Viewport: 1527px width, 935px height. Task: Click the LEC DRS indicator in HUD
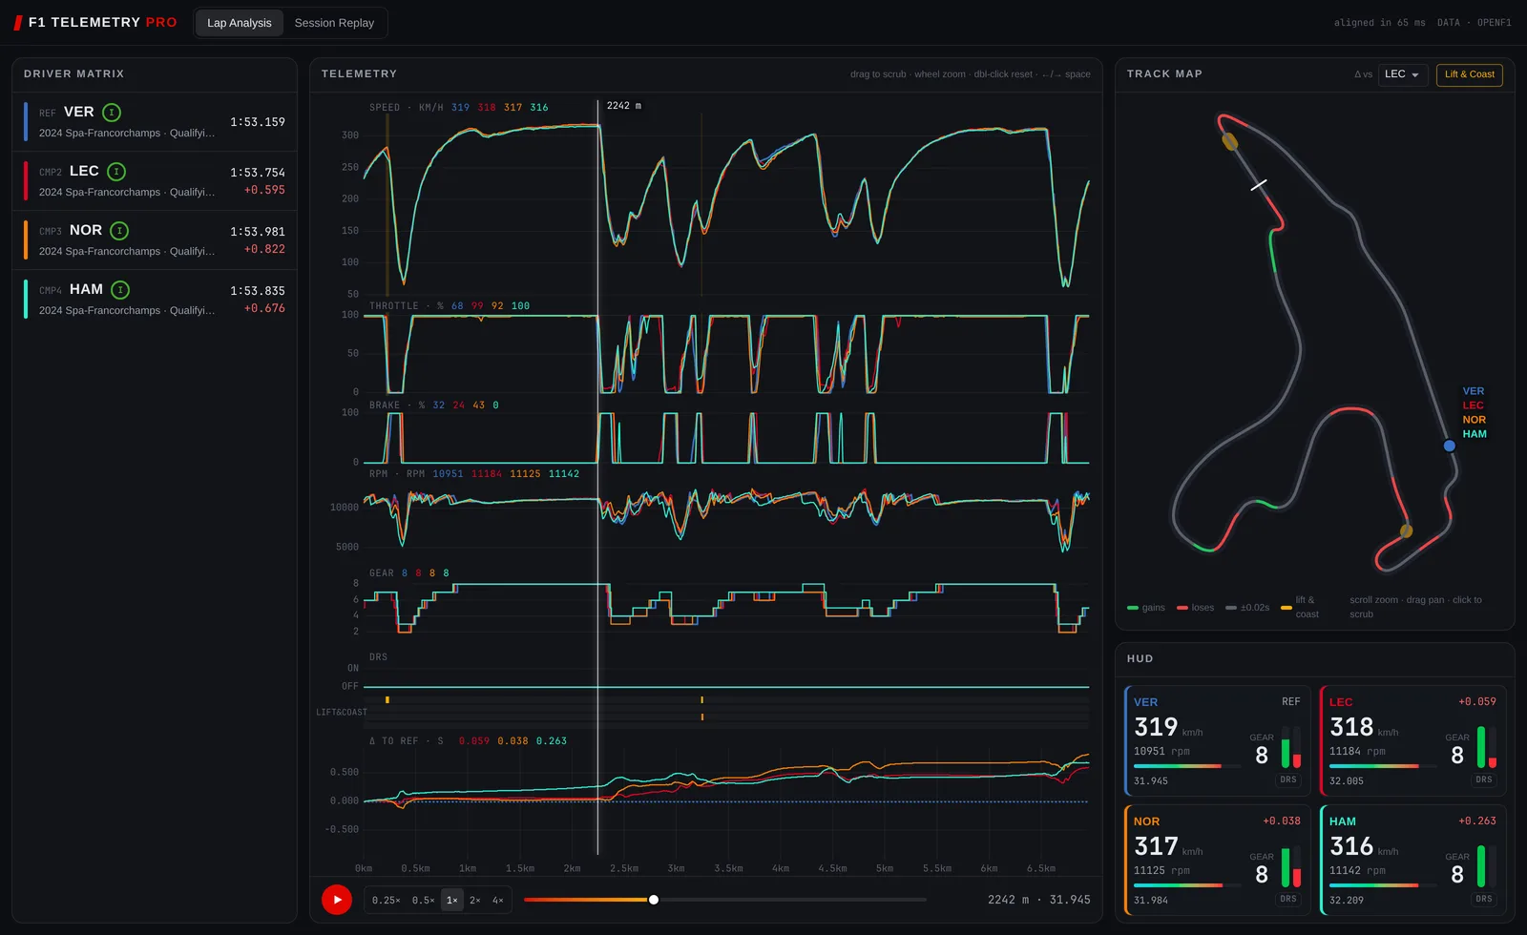(x=1484, y=779)
